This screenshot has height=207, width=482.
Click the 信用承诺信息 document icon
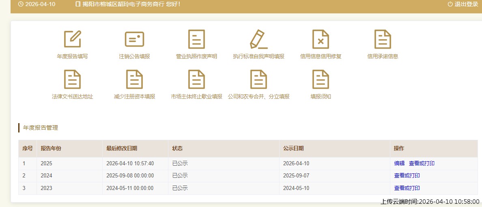[x=383, y=39]
